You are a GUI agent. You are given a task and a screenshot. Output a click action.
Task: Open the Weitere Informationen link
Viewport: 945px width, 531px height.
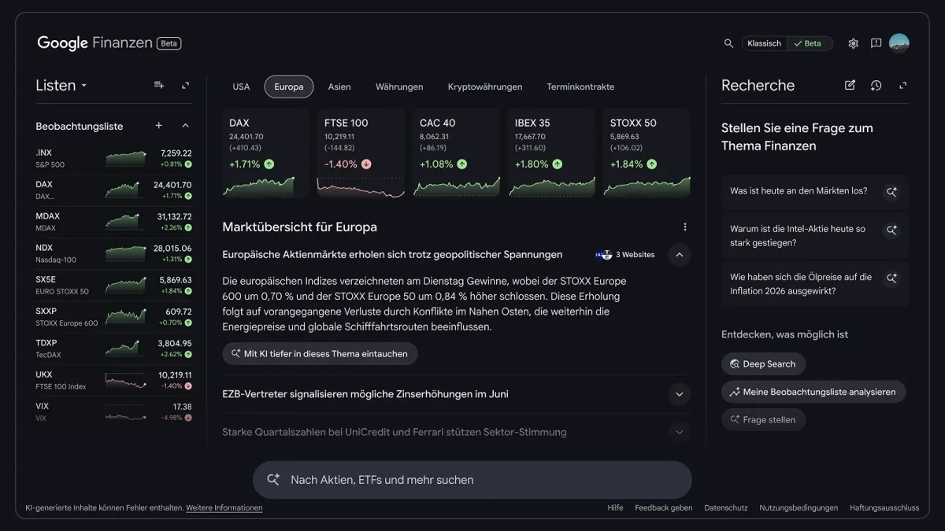click(x=224, y=508)
